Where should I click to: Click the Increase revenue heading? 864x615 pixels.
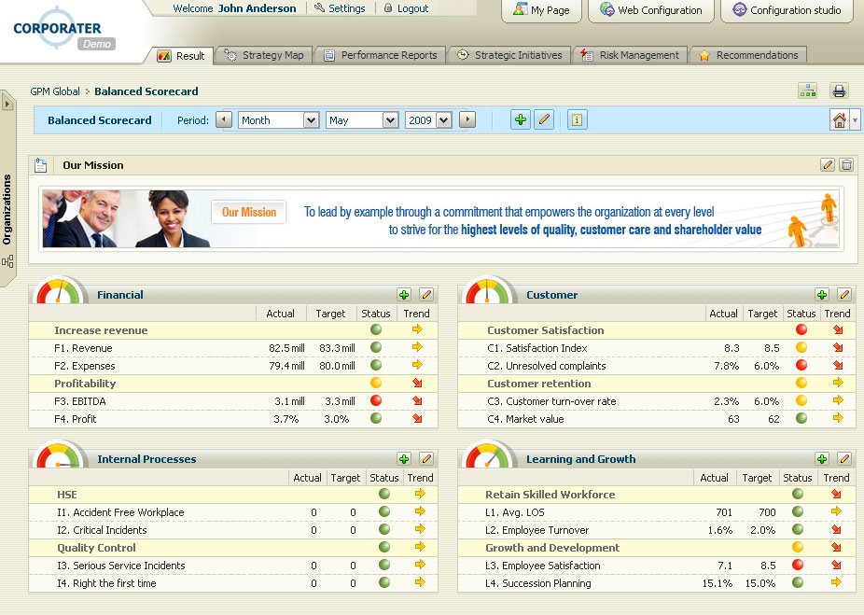coord(101,330)
